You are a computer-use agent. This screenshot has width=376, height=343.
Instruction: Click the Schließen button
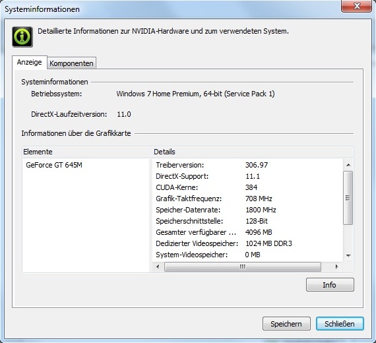tap(340, 324)
